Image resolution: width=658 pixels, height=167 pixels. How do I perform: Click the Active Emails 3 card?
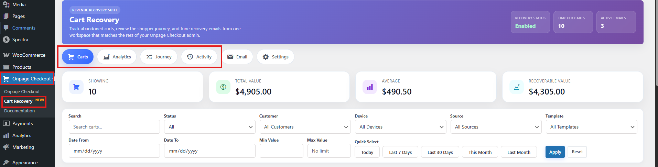coord(616,22)
